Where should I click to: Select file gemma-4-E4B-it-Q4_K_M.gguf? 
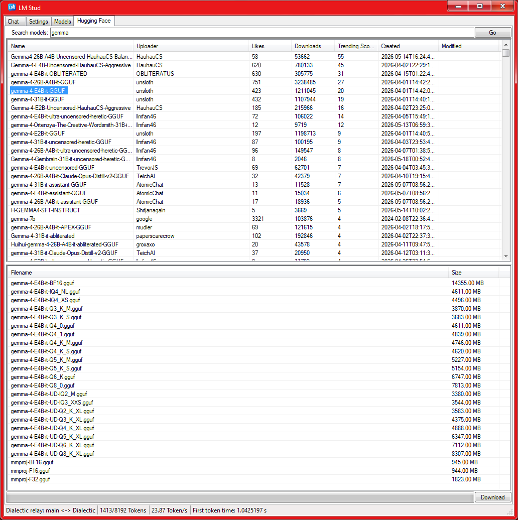click(253, 343)
